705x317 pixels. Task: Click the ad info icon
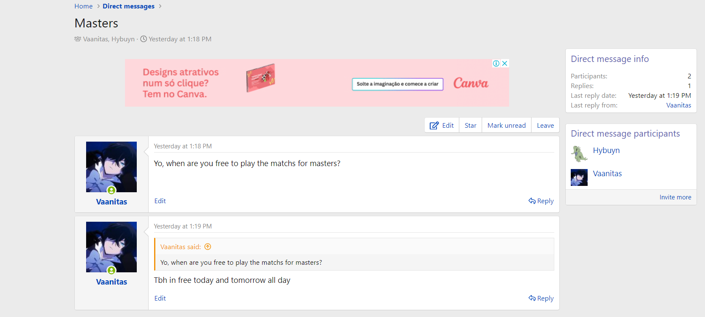click(x=496, y=63)
